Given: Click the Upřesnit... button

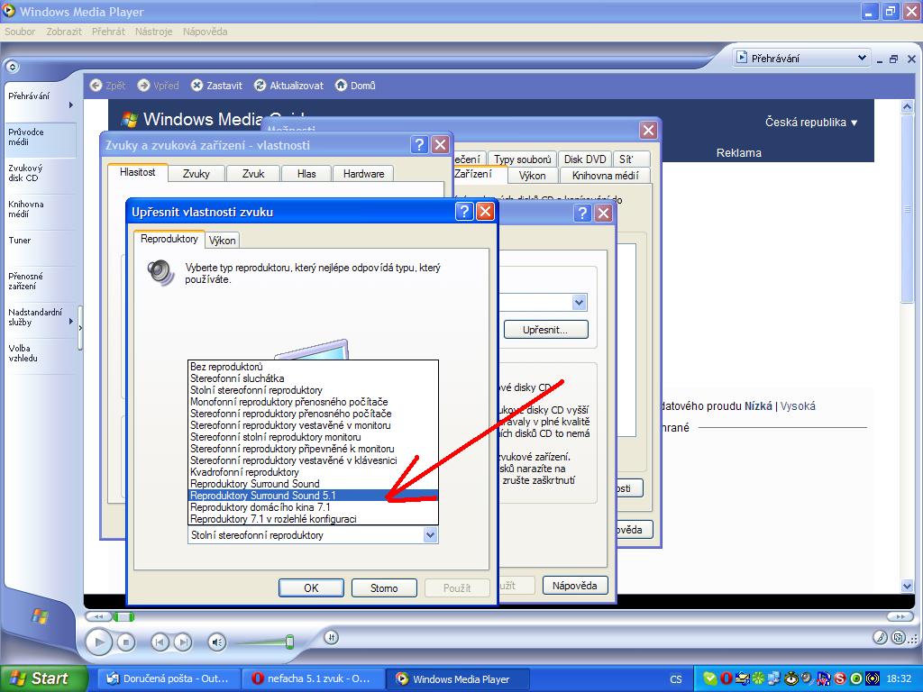Looking at the screenshot, I should (545, 330).
